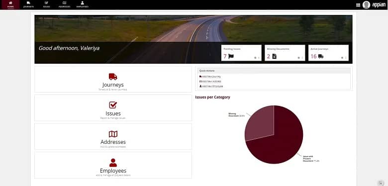Open the Employees tab in top bar
388x186 pixels.
83,4
